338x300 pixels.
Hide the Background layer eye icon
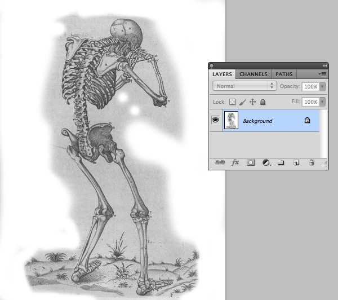pos(216,120)
